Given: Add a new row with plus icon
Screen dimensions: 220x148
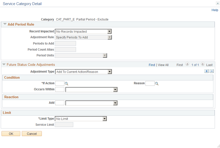Looking at the screenshot, I should coord(207,71).
